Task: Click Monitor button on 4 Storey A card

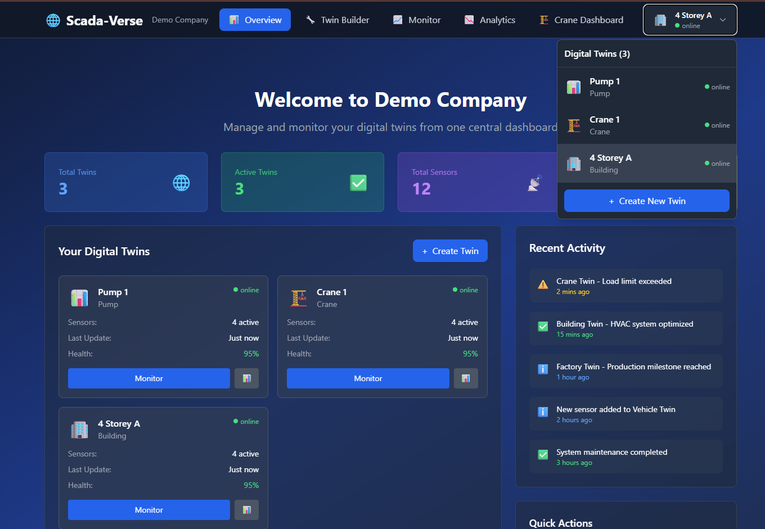Action: click(149, 510)
